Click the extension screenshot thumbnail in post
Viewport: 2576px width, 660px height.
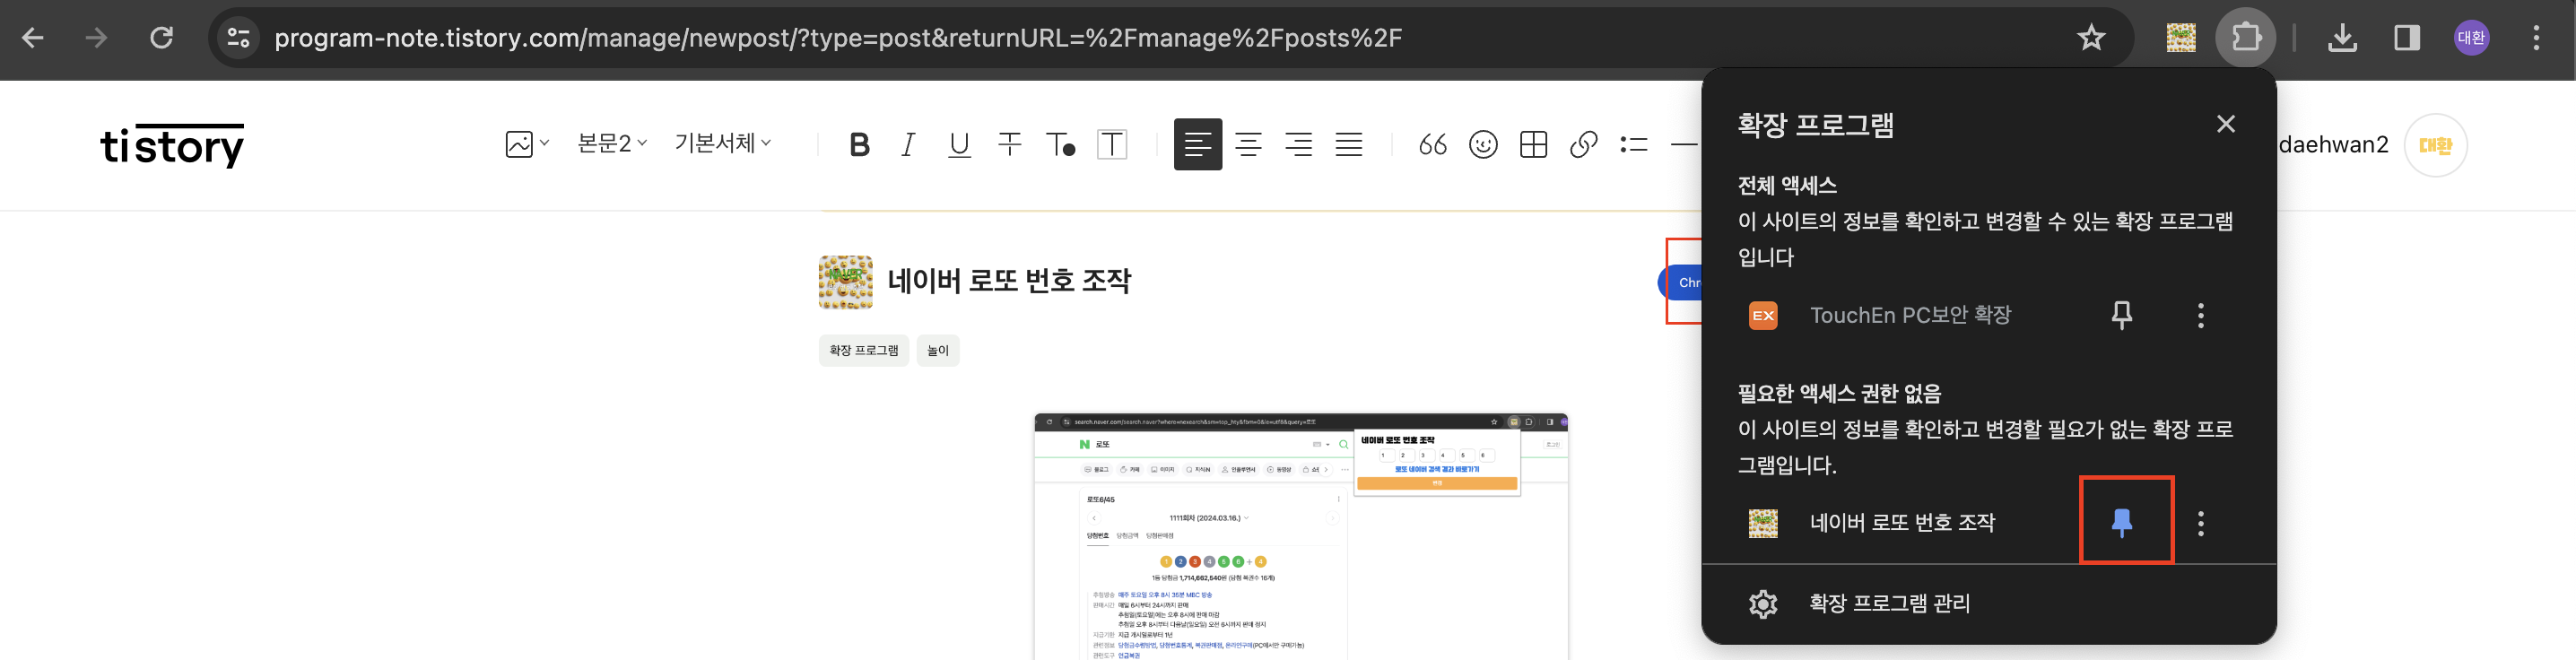pos(1300,536)
